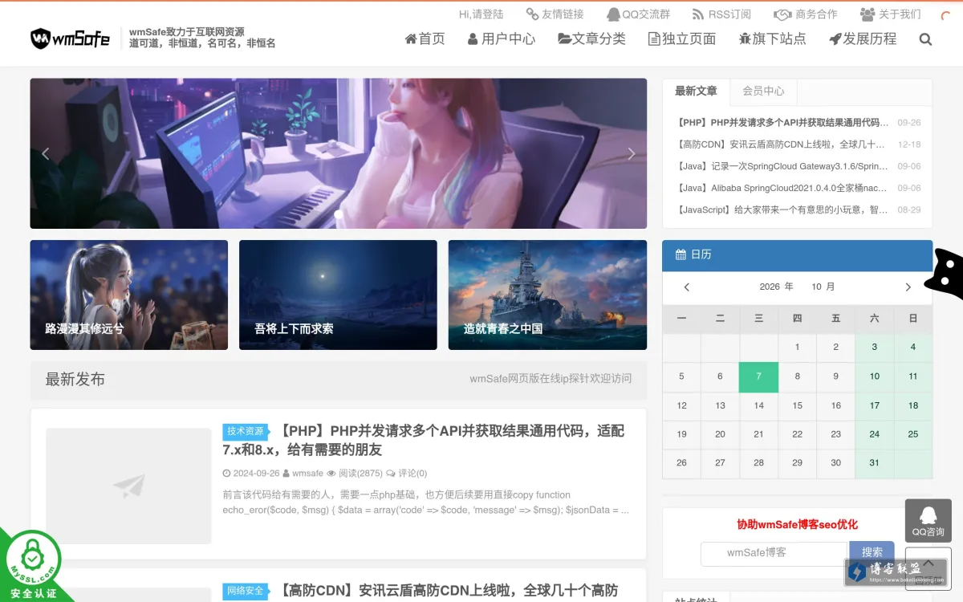The image size is (963, 602).
Task: Click MySSL 安全认证 badge
Action: pyautogui.click(x=31, y=566)
